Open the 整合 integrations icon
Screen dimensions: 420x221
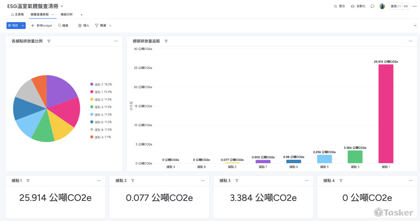click(x=339, y=6)
